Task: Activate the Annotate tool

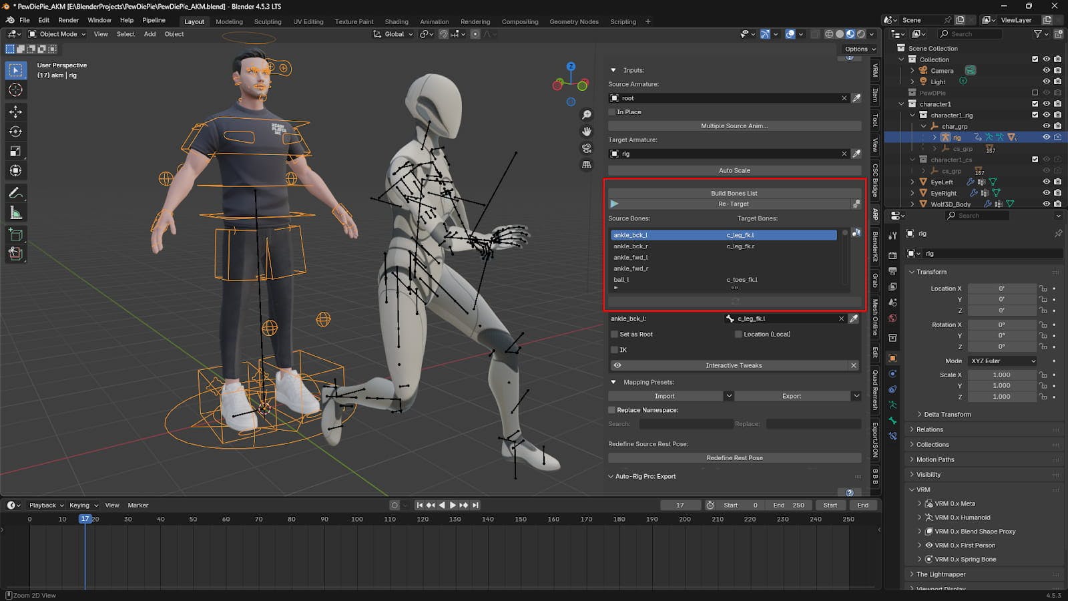Action: tap(15, 193)
